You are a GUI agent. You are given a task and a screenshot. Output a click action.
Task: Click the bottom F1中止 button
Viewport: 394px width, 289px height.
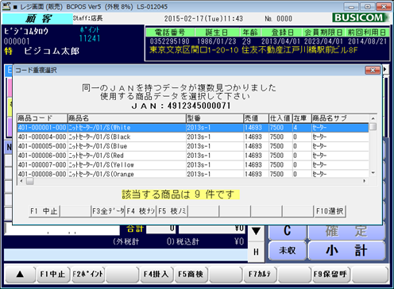pos(52,274)
